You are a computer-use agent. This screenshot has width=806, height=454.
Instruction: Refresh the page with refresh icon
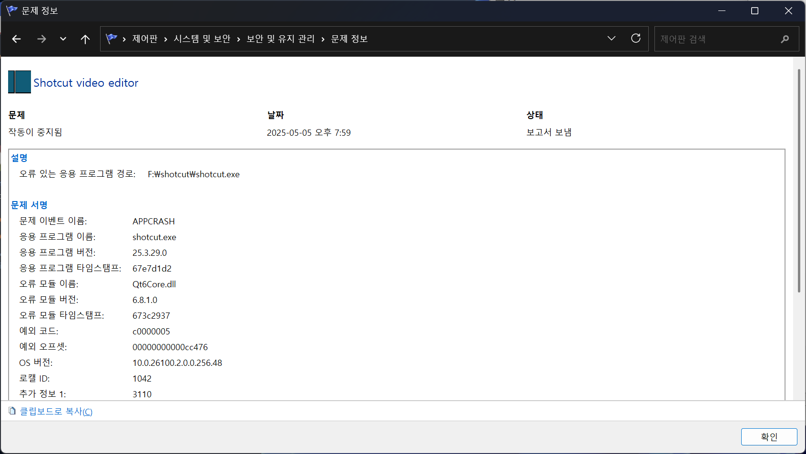pos(636,39)
